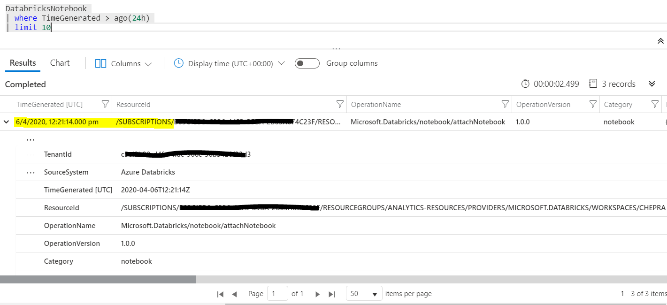The image size is (667, 305).
Task: Click the Microsoft.Databricks/notebook/attachNotebook cell in the grid row
Action: point(428,122)
